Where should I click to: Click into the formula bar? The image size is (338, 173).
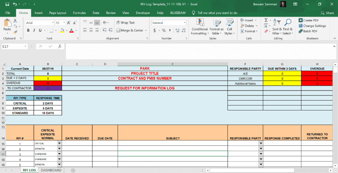pyautogui.click(x=198, y=51)
